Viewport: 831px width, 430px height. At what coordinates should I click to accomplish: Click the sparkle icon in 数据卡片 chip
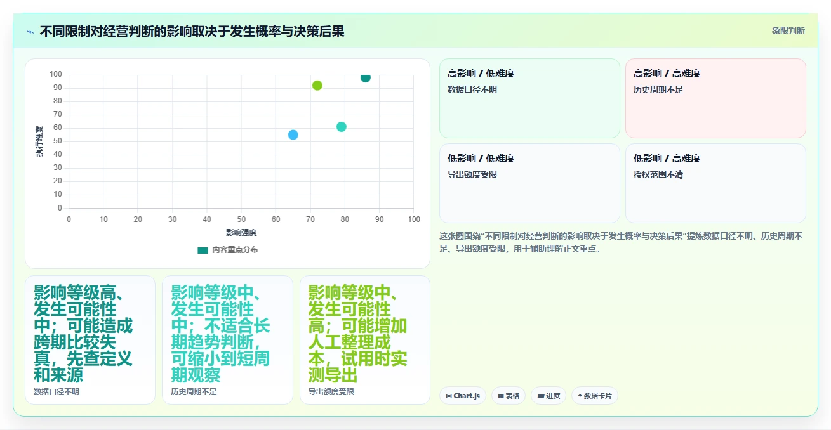(x=580, y=396)
